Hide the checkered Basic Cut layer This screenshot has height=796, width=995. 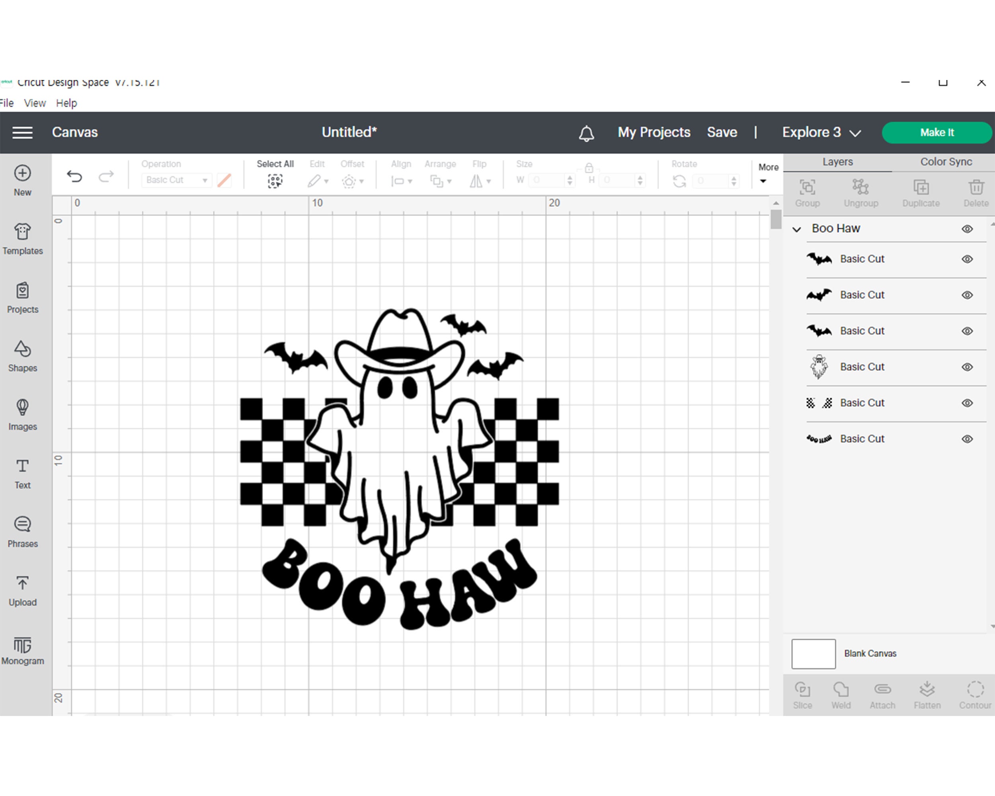click(967, 402)
